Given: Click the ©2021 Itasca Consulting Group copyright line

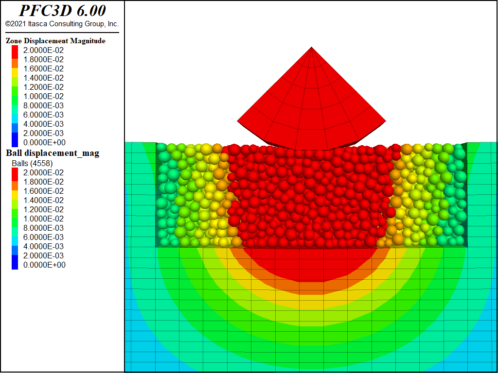Looking at the screenshot, I should click(x=62, y=24).
